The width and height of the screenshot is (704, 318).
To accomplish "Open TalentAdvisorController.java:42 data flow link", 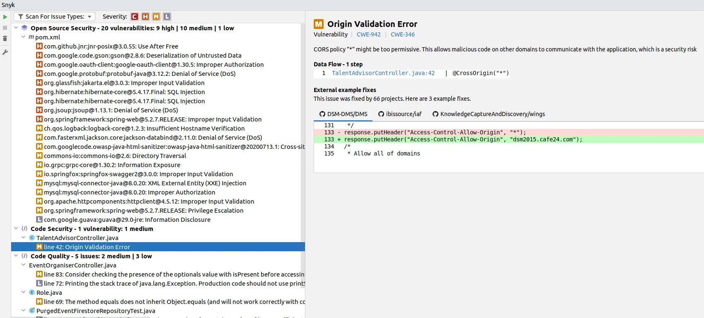I will (x=383, y=73).
